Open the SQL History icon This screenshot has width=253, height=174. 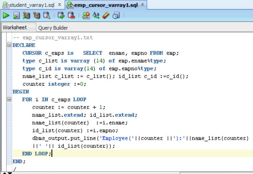[x=116, y=15]
